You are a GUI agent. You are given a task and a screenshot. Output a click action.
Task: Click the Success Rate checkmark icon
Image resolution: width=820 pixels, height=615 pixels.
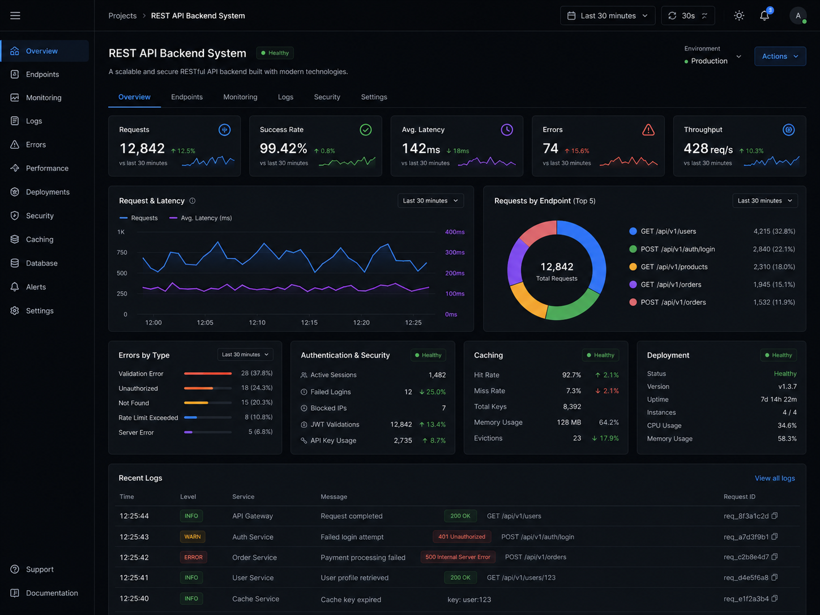pos(366,130)
